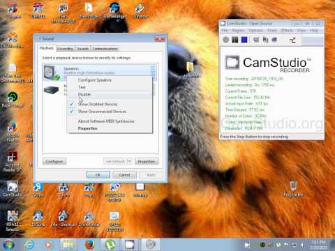
Task: Toggle Show Disabled Devices in context menu
Action: (x=98, y=104)
